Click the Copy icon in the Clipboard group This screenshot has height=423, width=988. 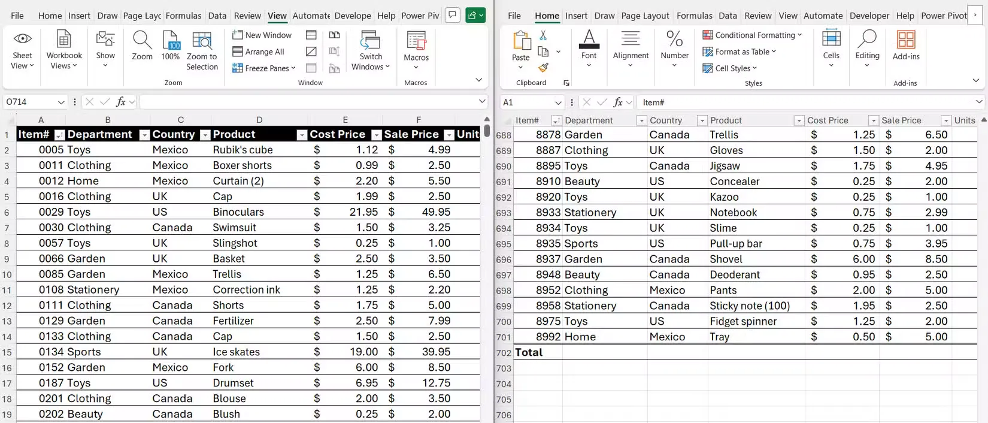tap(544, 52)
